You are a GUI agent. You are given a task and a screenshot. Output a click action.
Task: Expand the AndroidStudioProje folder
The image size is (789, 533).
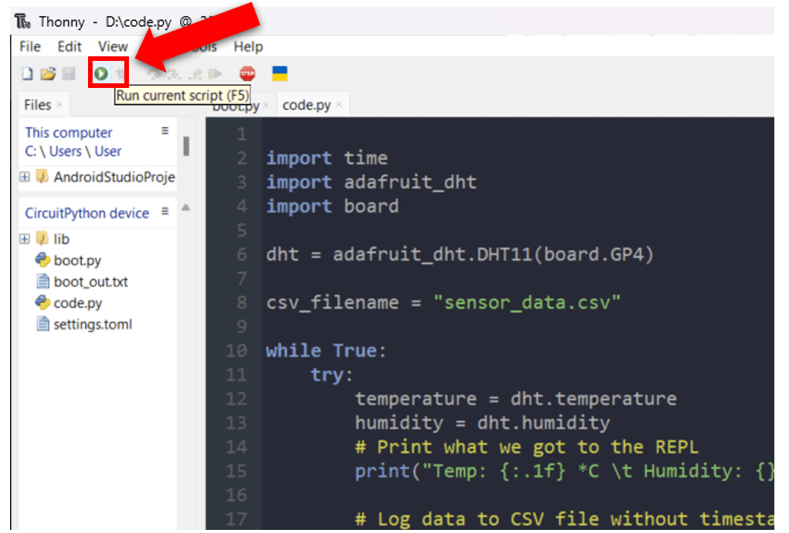[24, 177]
